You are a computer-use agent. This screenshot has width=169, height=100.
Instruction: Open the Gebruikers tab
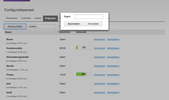pos(12,18)
